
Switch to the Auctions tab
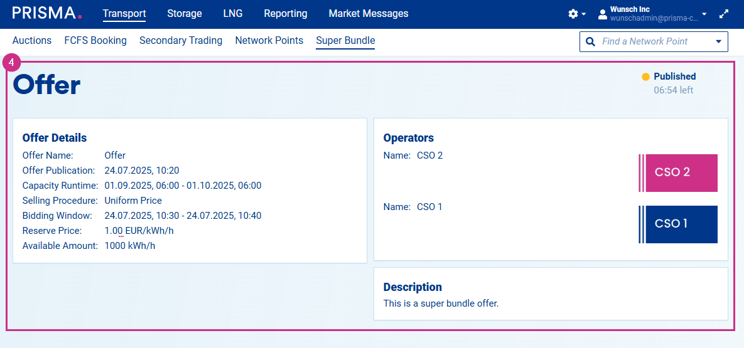[32, 40]
